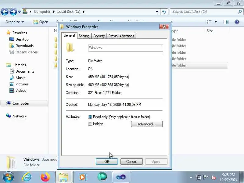Viewport: 244px width, 183px height.
Task: Open Music library
Action: click(20, 78)
